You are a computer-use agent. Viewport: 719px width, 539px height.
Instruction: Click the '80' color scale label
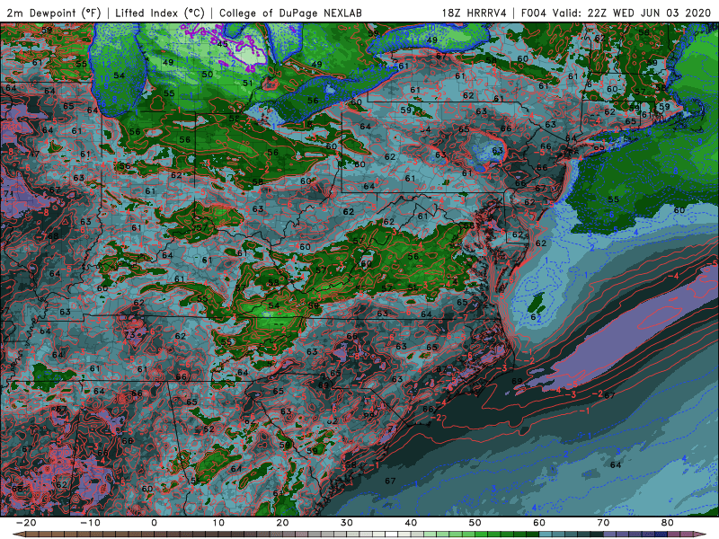click(668, 523)
